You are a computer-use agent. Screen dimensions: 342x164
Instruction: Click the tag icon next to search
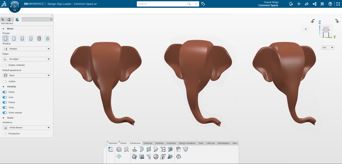click(203, 4)
